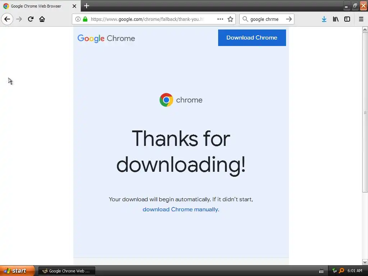Open the Firefox home page

[42, 19]
